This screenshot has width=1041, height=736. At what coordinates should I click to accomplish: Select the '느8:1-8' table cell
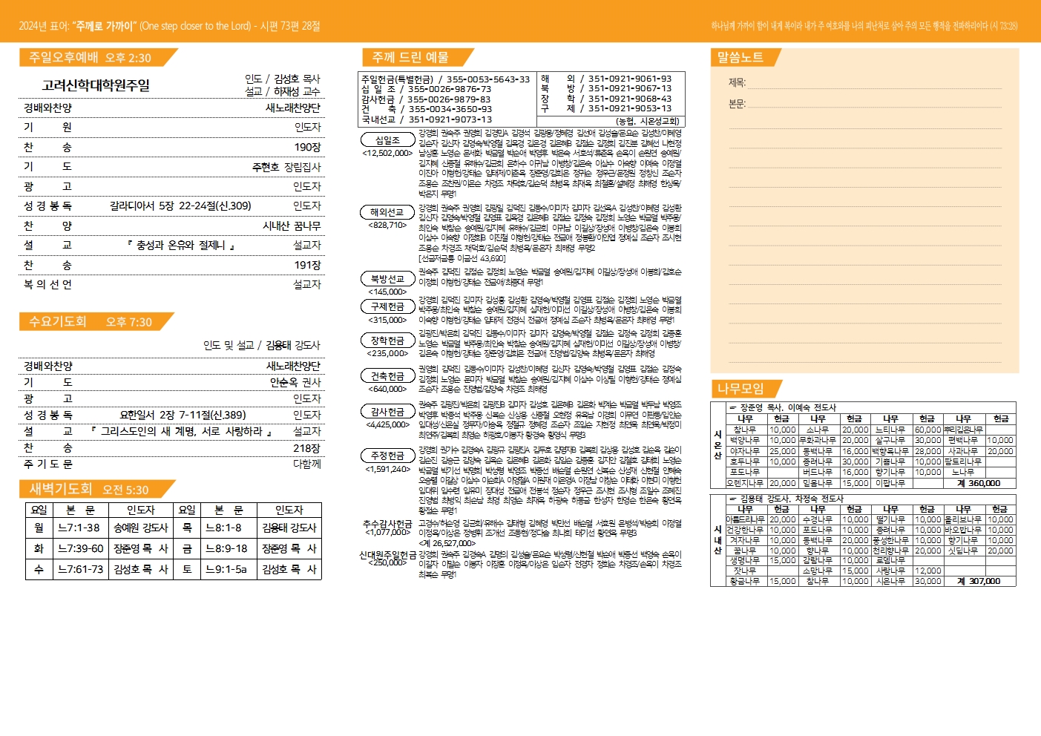tap(224, 528)
